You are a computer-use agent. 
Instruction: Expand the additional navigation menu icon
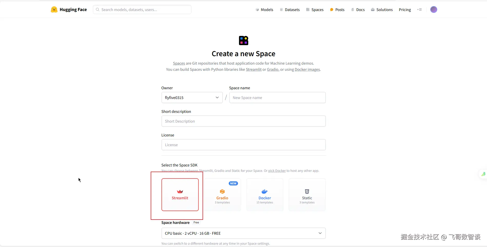[419, 9]
